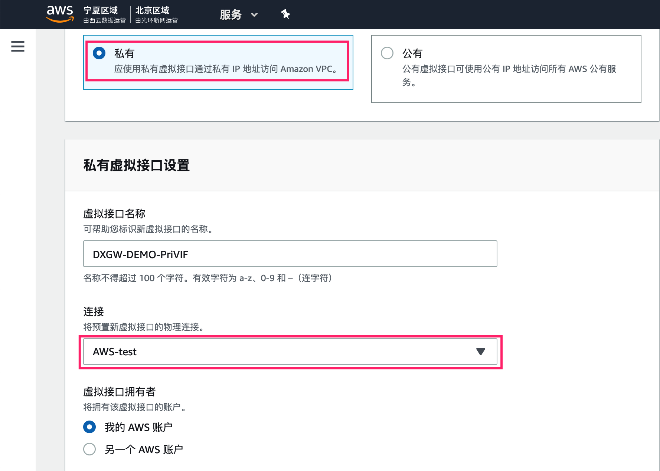Select the 私有 private interface radio
The image size is (660, 471).
[99, 53]
